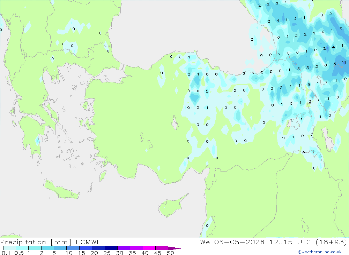The width and height of the screenshot is (349, 255).
Task: Choose the 10–15 mm medium blue legend swatch
Action: click(x=73, y=248)
